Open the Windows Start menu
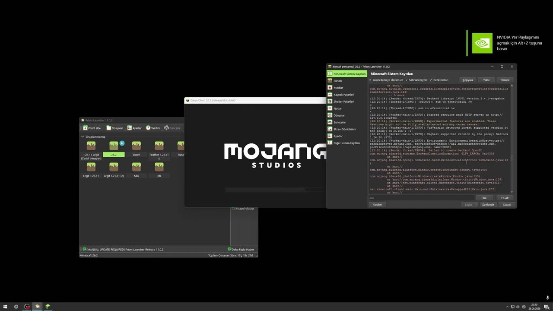 [5, 307]
